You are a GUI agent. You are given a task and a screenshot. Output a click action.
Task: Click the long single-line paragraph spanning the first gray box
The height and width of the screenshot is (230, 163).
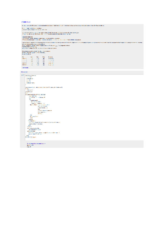tap(82, 43)
